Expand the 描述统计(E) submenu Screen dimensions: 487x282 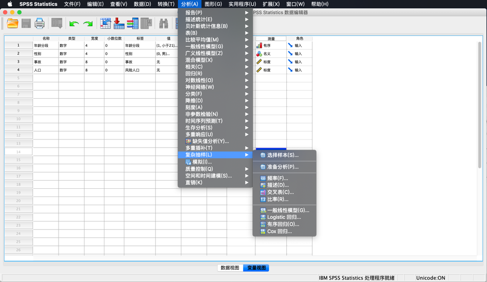[215, 19]
